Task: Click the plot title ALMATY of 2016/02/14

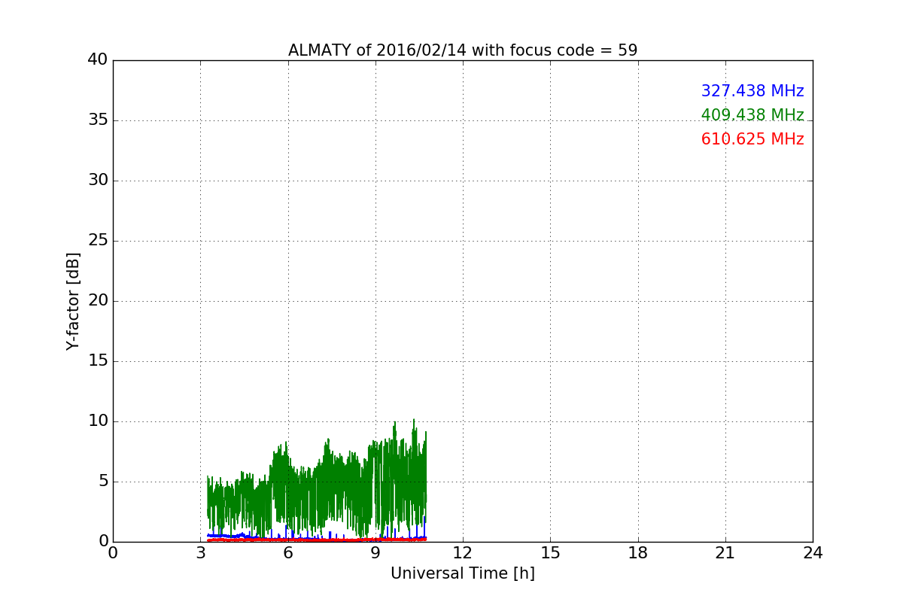Action: 462,50
